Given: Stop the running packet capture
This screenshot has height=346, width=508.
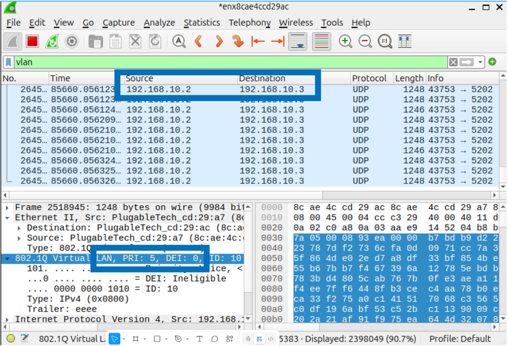Looking at the screenshot, I should point(32,41).
